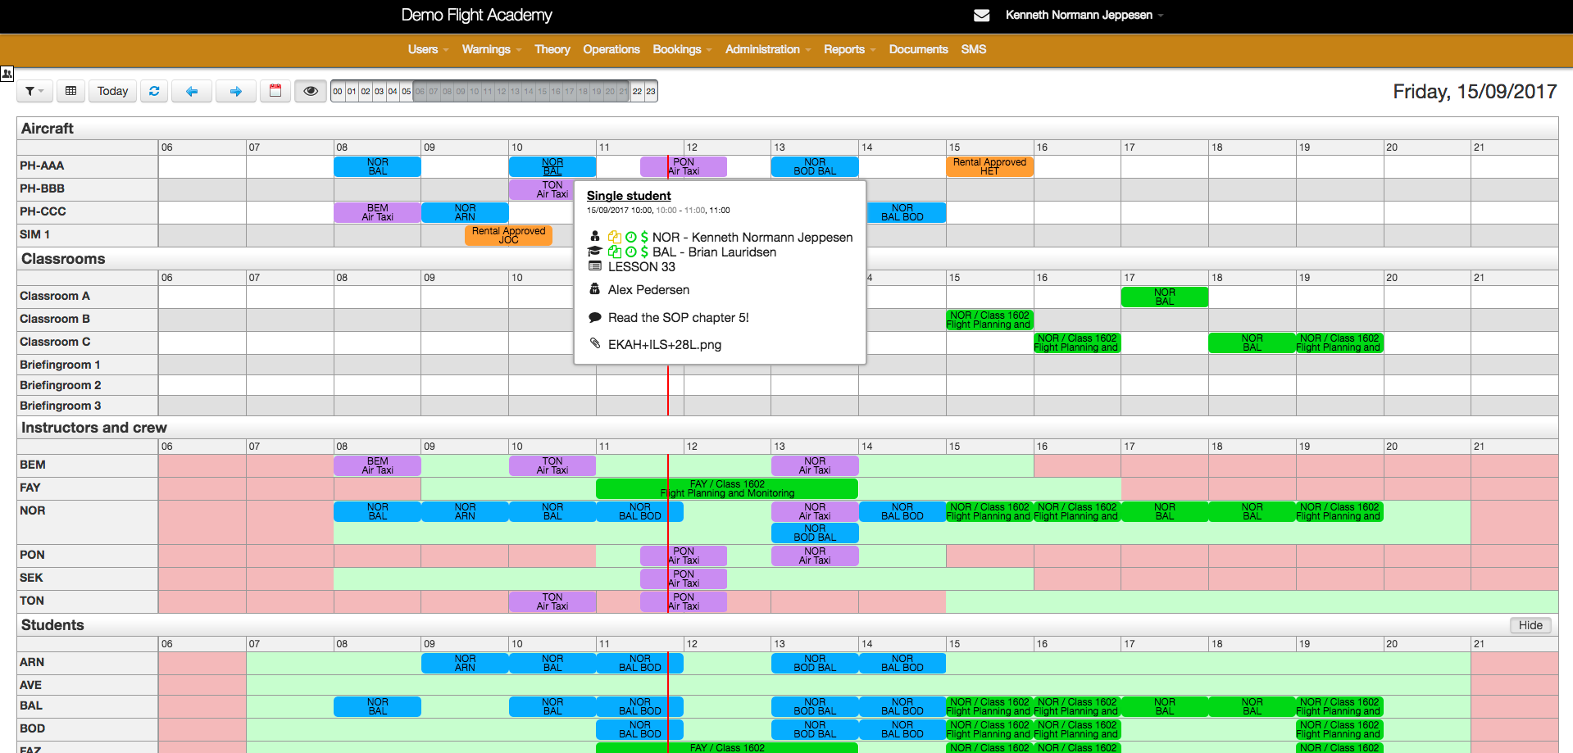Open the filter dropdown in the toolbar

click(34, 91)
